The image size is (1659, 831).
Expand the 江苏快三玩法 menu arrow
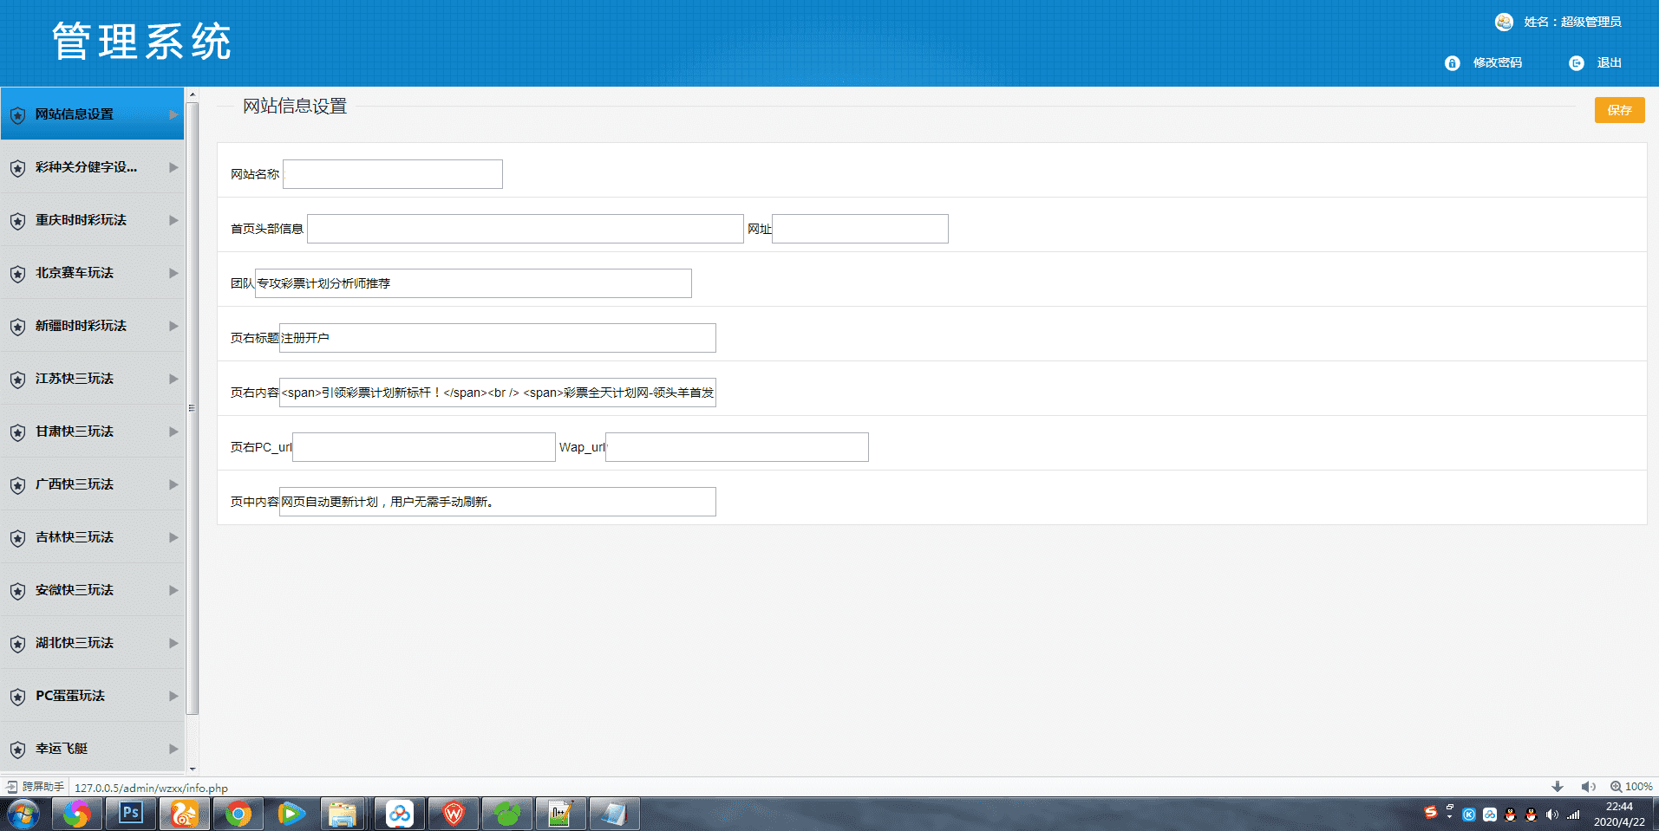tap(173, 379)
